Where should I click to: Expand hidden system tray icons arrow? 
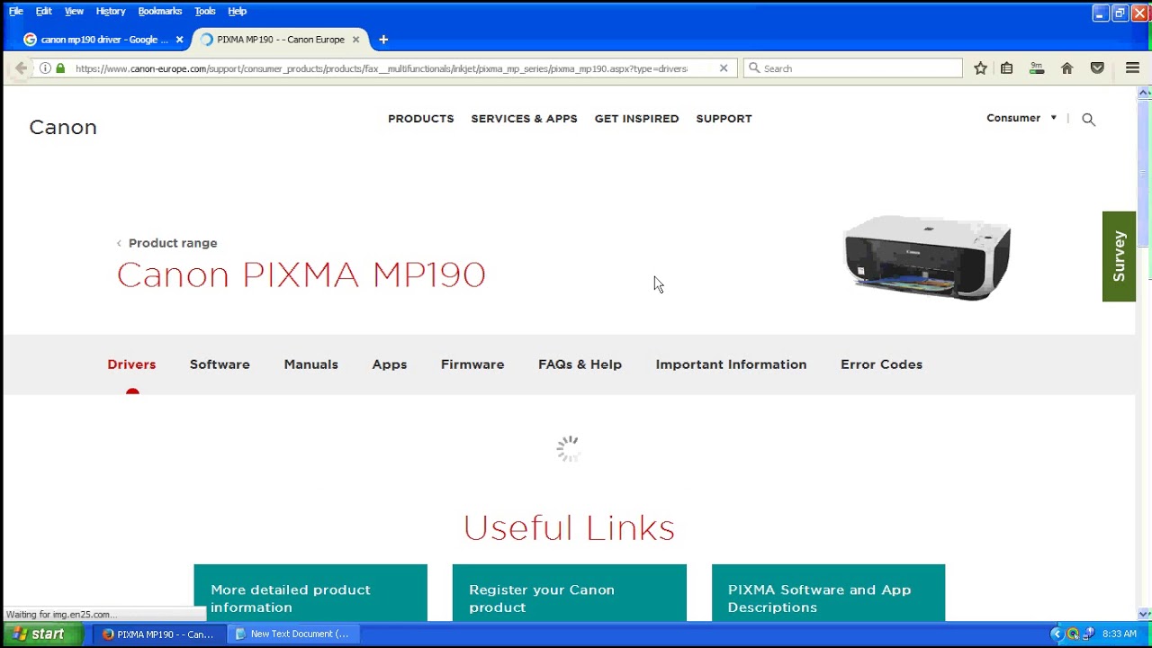click(1057, 634)
